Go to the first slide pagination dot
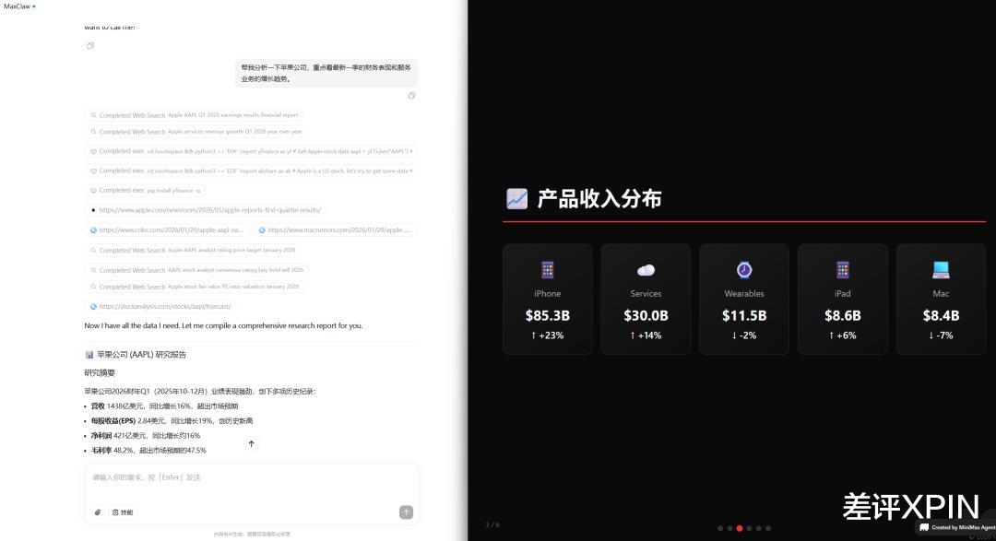This screenshot has height=541, width=996. pos(720,528)
